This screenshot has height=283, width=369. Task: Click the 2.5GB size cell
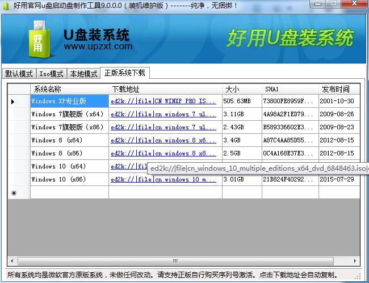242,153
